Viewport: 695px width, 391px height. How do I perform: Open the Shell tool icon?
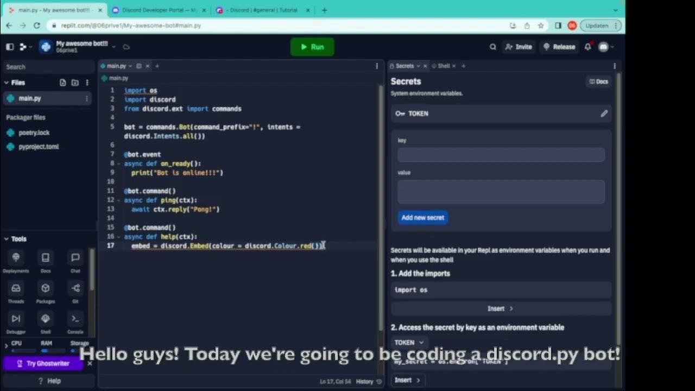click(46, 322)
